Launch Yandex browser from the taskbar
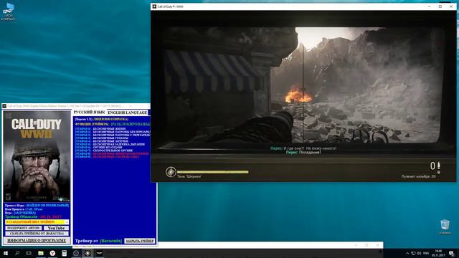Image resolution: width=459 pixels, height=258 pixels. click(x=52, y=253)
